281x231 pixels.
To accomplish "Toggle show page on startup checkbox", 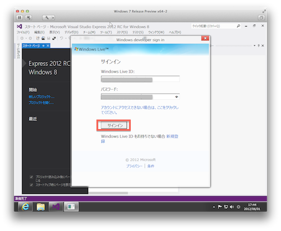I will coord(32,184).
